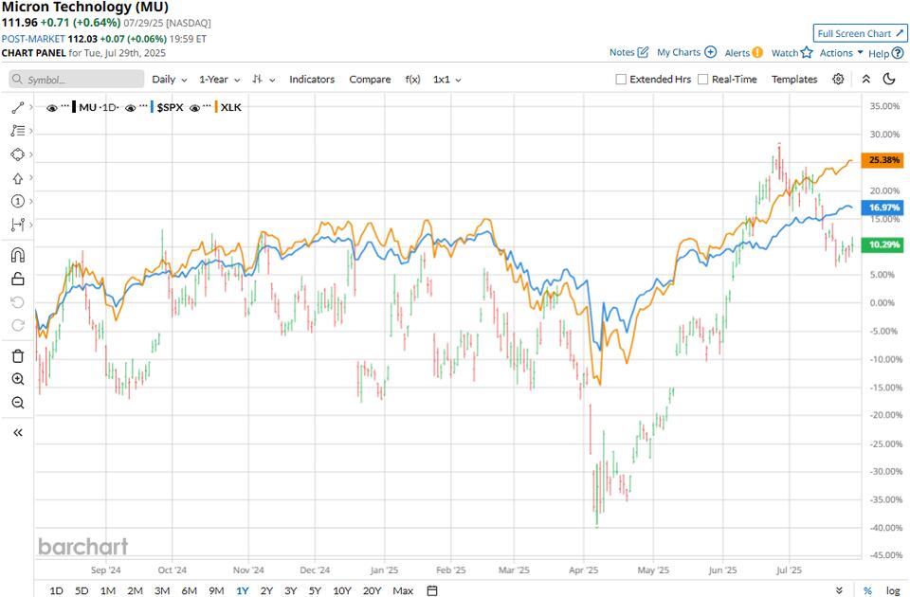Click the black MU series color swatch

(x=74, y=107)
